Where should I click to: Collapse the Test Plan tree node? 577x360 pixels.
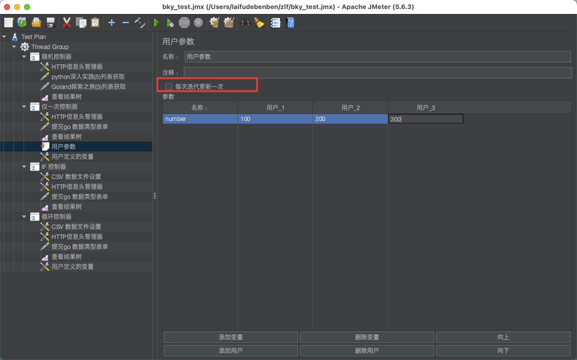click(x=4, y=36)
